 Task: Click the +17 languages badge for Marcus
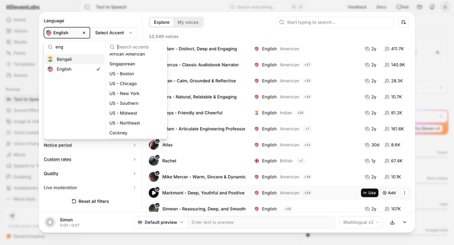click(x=307, y=65)
